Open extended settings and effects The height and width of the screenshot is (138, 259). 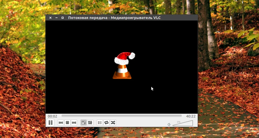(x=90, y=123)
